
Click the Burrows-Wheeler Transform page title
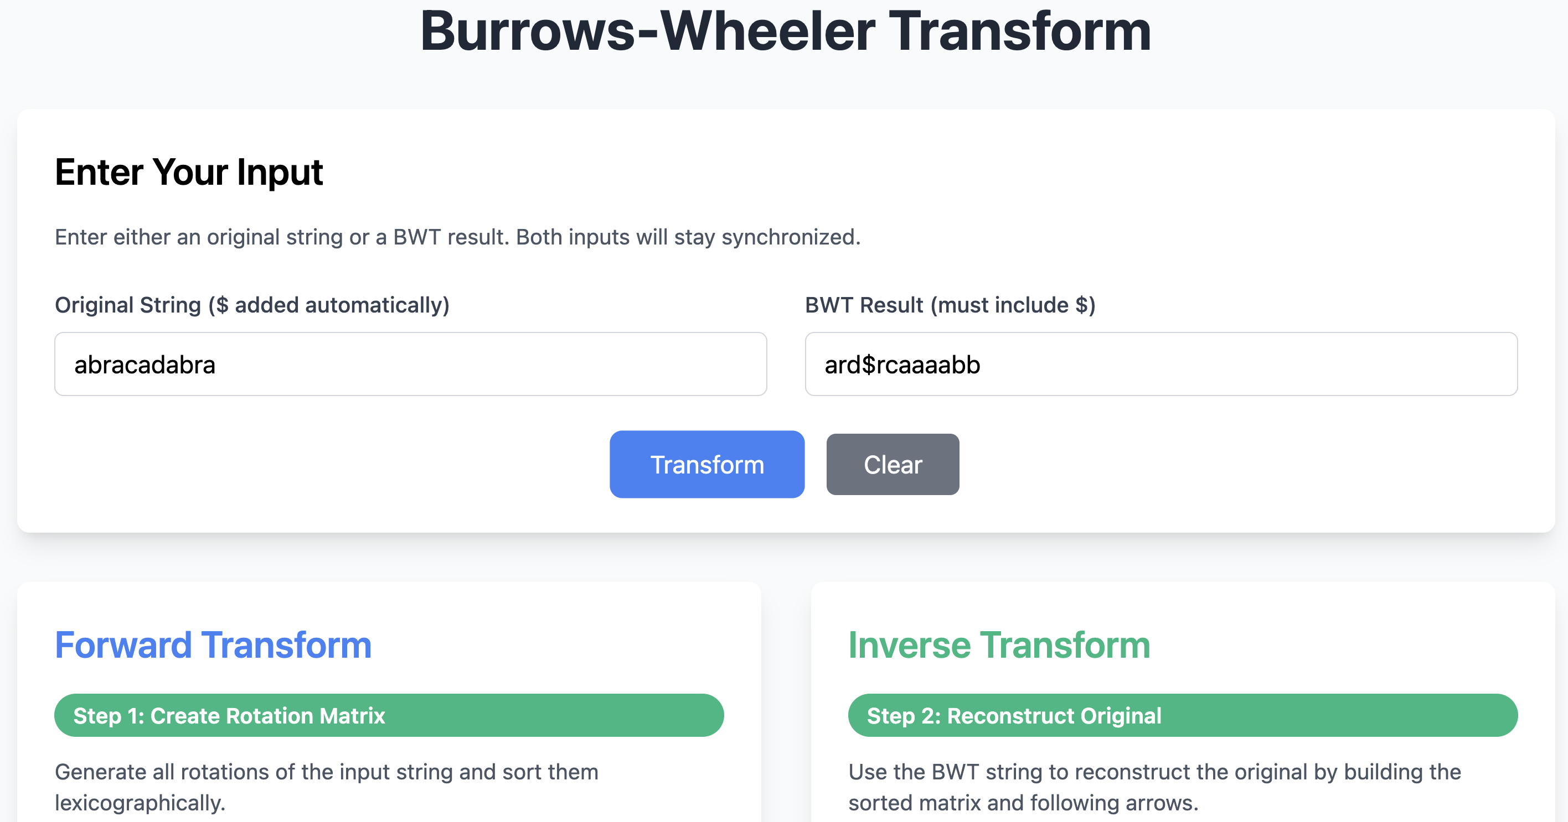(x=785, y=32)
